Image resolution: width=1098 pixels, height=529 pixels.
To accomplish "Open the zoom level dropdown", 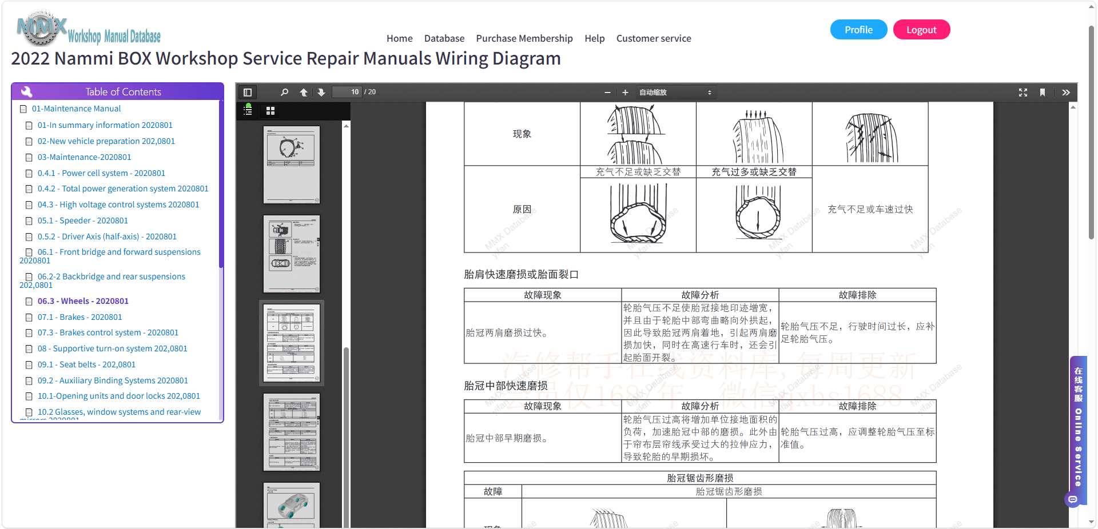I will (675, 92).
